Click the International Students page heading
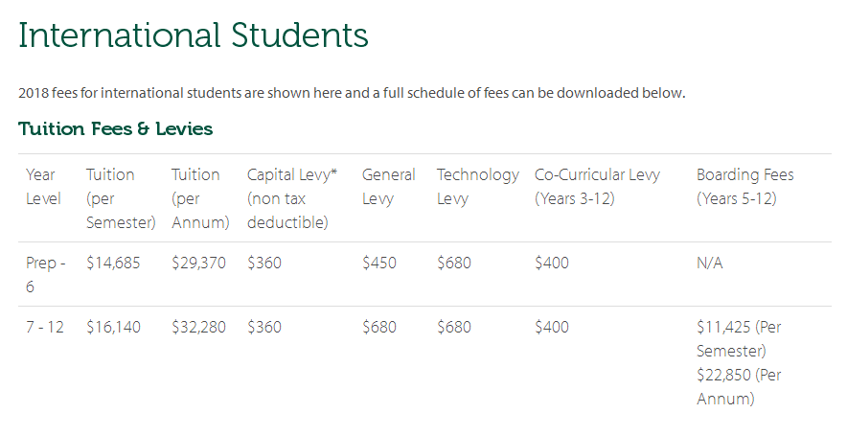Image resolution: width=847 pixels, height=436 pixels. tap(193, 35)
